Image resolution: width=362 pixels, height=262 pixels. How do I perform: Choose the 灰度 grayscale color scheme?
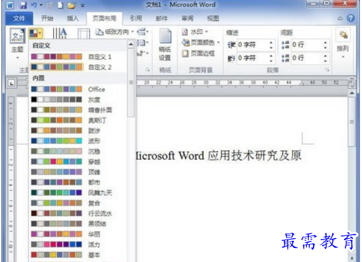[78, 99]
